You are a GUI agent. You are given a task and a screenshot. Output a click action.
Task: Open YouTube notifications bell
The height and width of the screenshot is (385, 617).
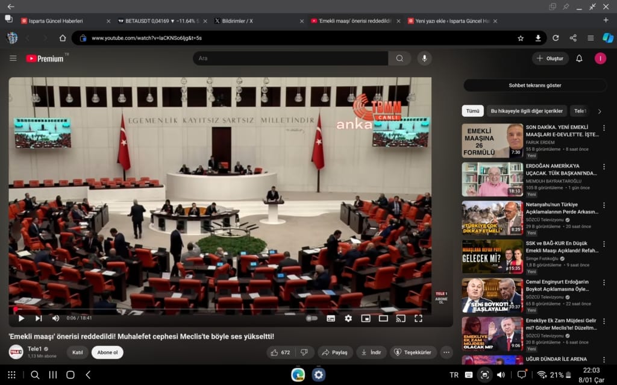579,58
